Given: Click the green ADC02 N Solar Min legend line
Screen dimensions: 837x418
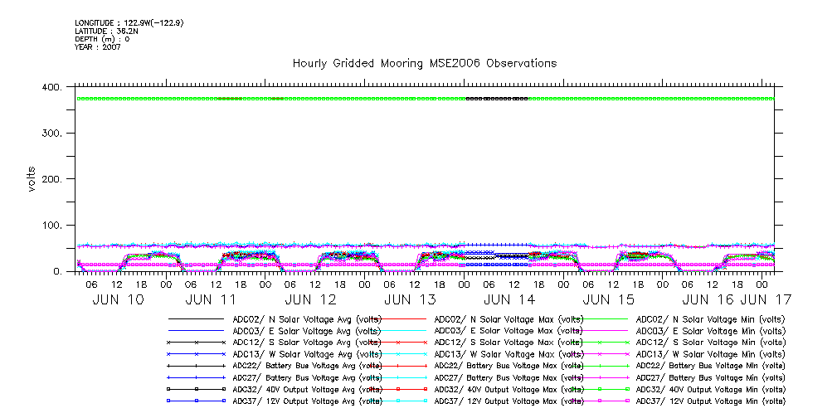Looking at the screenshot, I should point(599,318).
